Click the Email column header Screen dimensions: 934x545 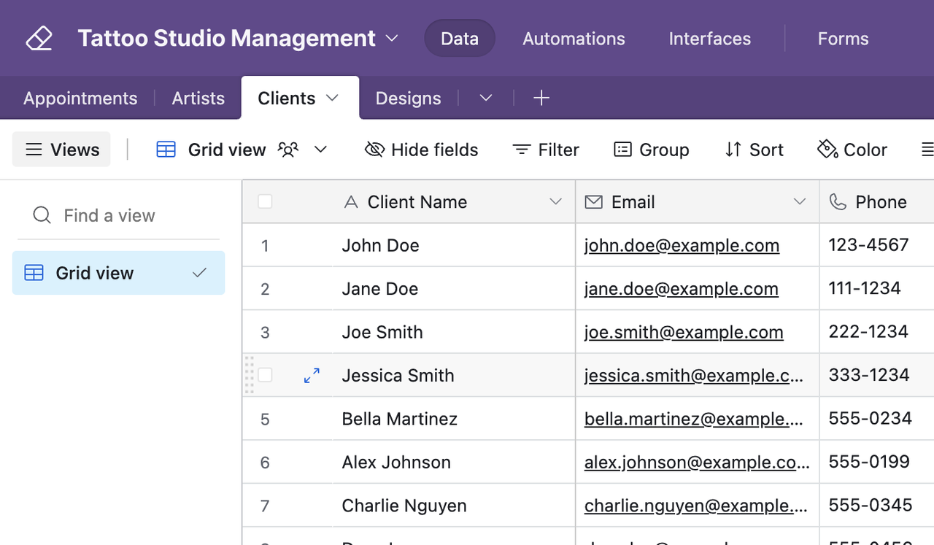(x=697, y=202)
